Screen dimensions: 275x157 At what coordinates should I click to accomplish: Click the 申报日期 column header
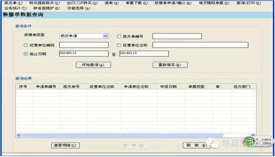168,87
